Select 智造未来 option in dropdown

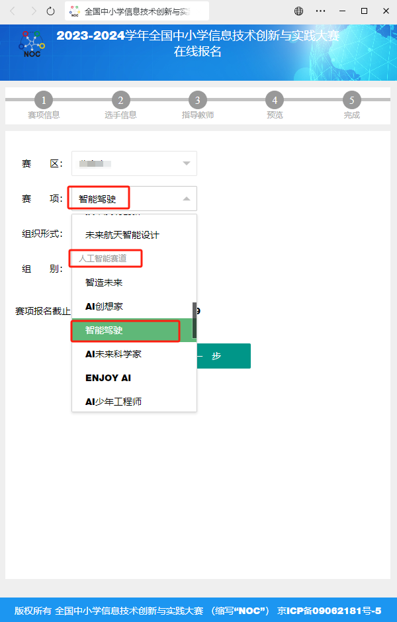(x=104, y=283)
